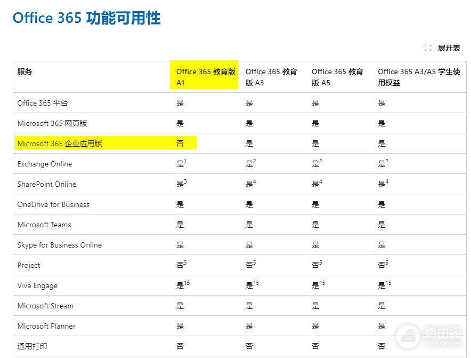471x358 pixels.
Task: Click footnote 3 in the SharePoint Online row
Action: [x=185, y=181]
